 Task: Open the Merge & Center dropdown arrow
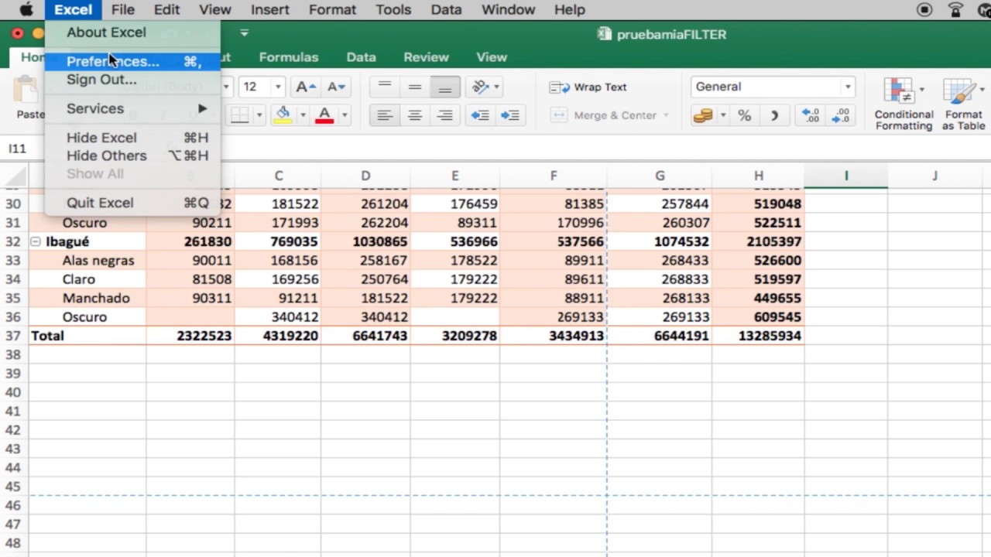[x=666, y=115]
